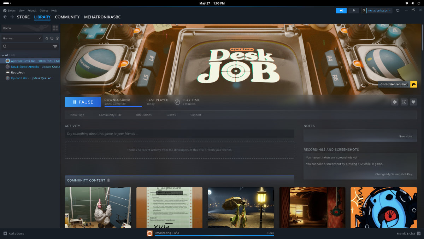Toggle the Linux penguin filter
424x239 pixels.
(x=46, y=38)
